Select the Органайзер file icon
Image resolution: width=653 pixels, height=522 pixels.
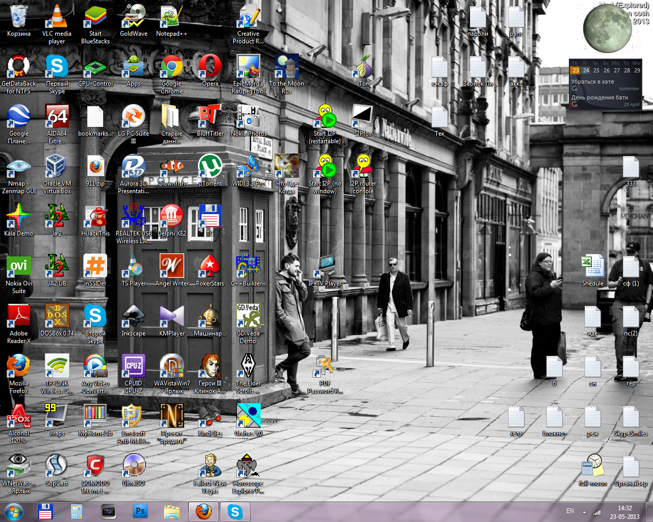[631, 471]
